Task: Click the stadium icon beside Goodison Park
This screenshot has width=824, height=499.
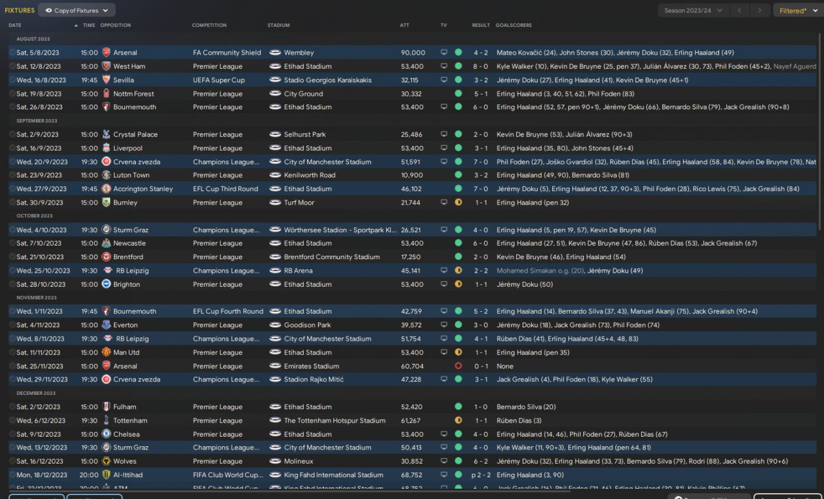Action: 275,325
